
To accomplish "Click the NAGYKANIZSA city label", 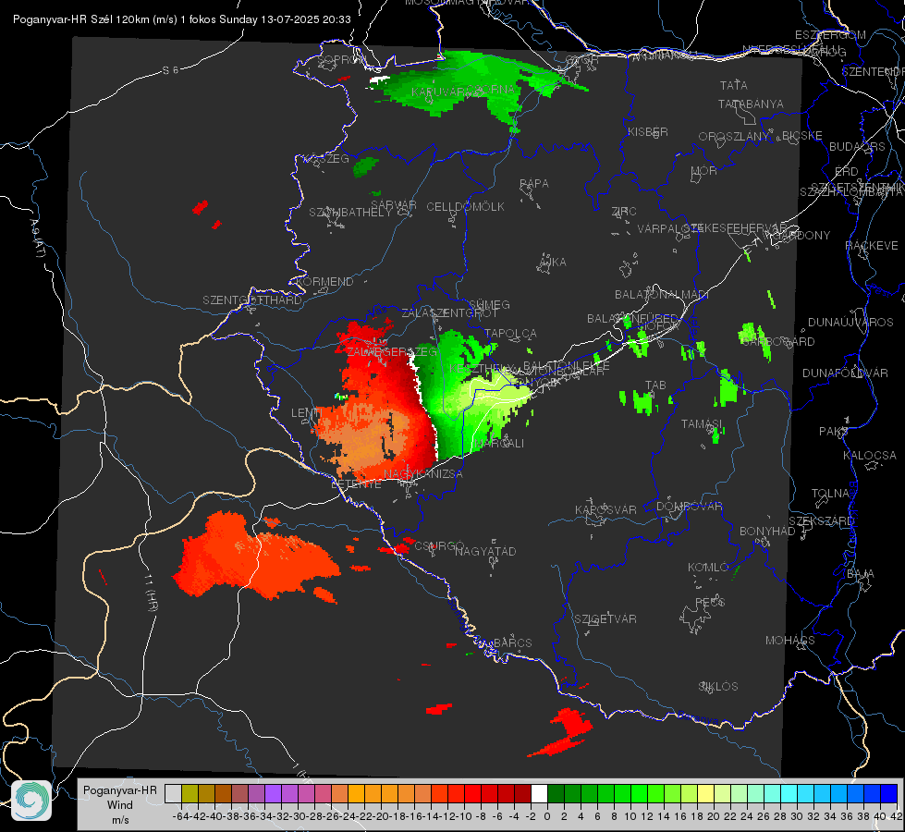I will pos(423,474).
